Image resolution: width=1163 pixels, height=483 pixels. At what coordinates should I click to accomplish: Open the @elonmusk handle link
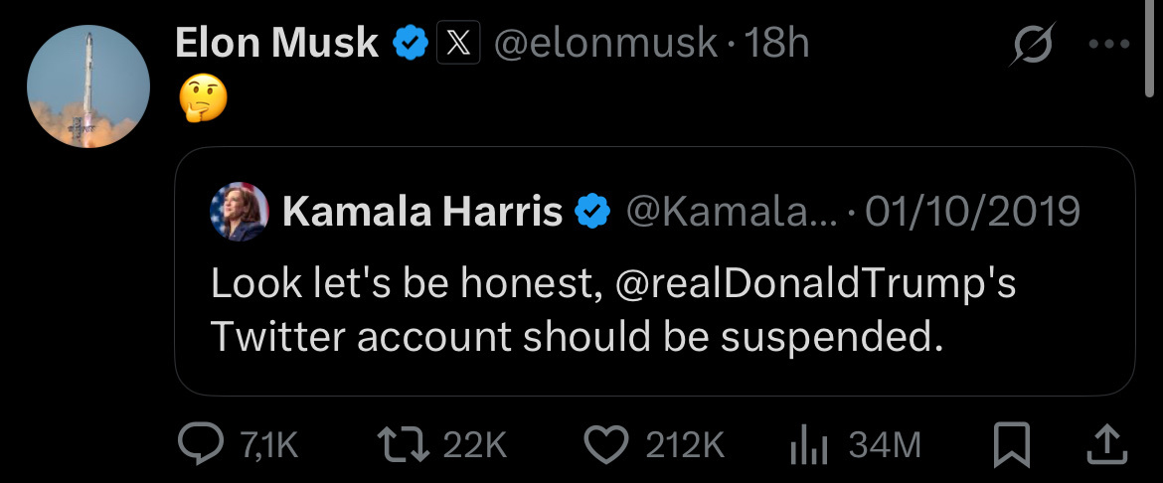(605, 44)
